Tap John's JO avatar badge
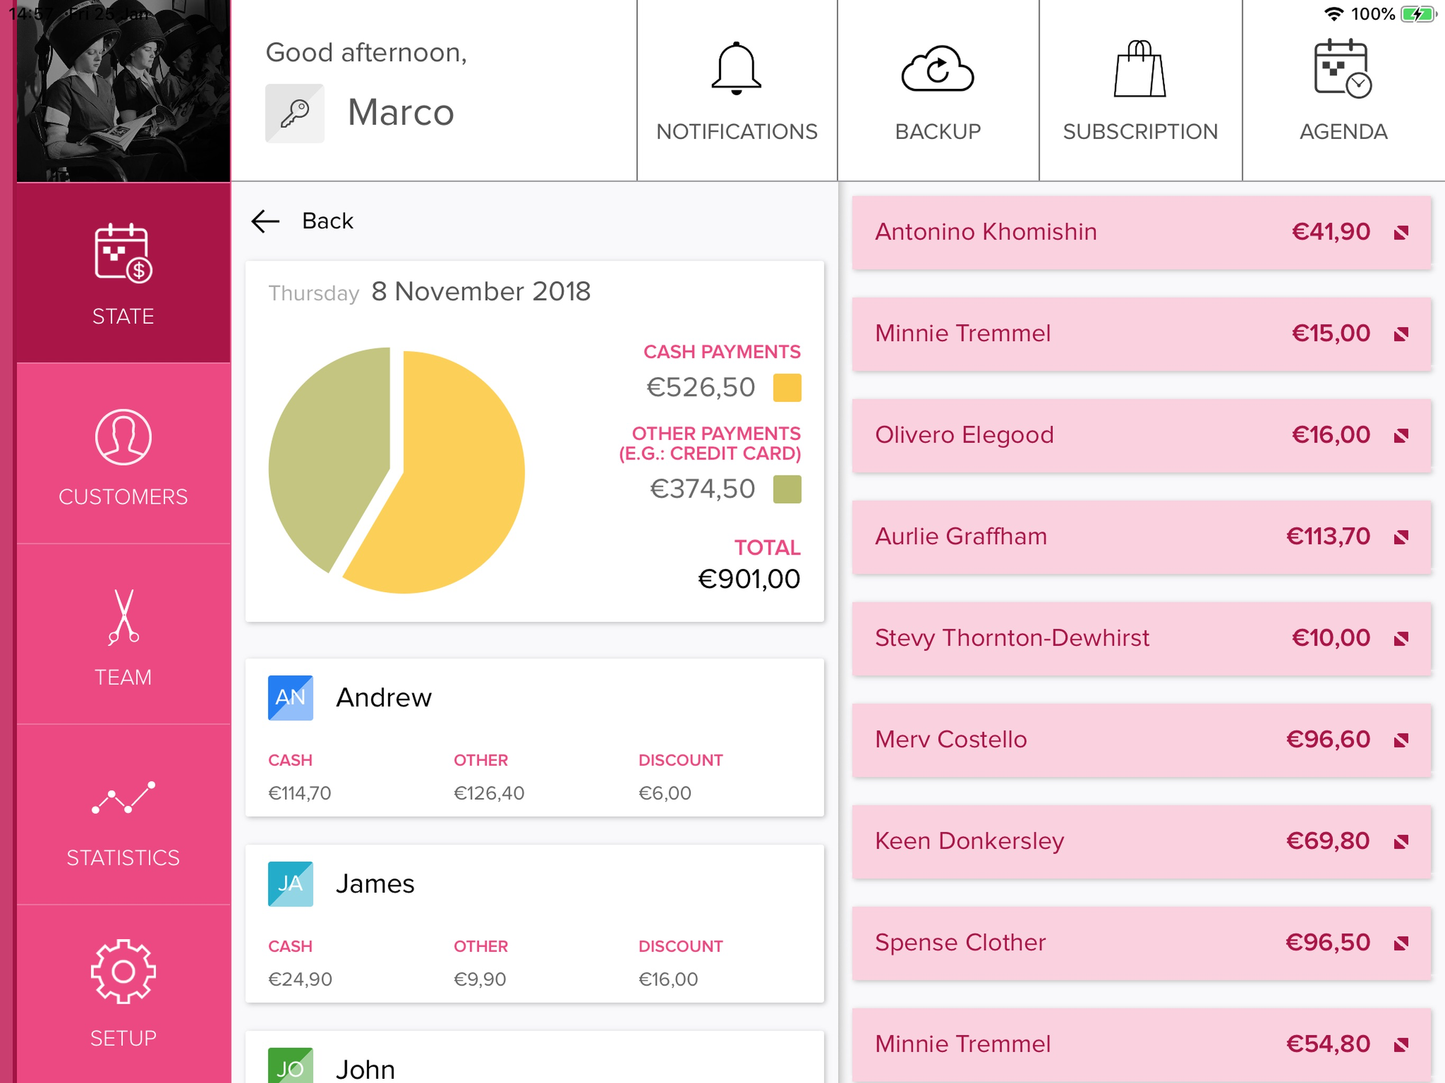 pos(290,1066)
